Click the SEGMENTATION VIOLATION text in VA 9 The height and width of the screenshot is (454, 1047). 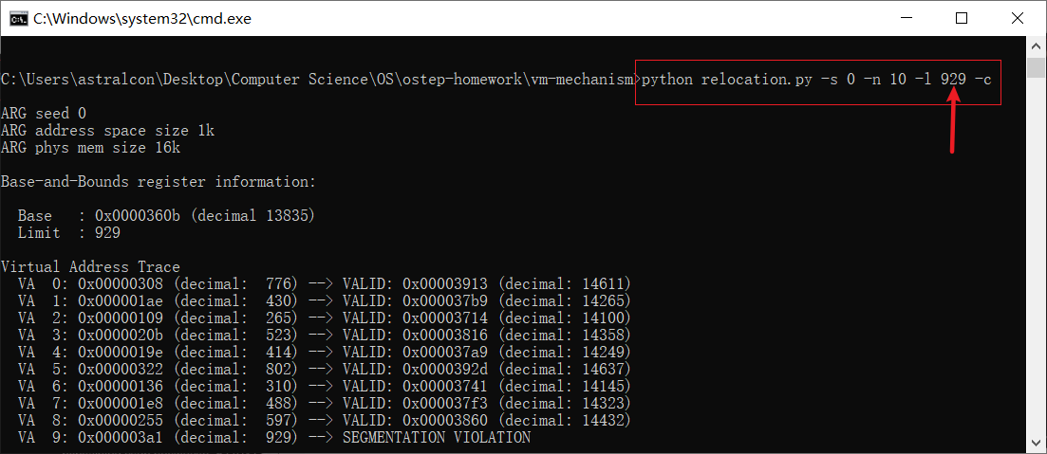(x=436, y=437)
